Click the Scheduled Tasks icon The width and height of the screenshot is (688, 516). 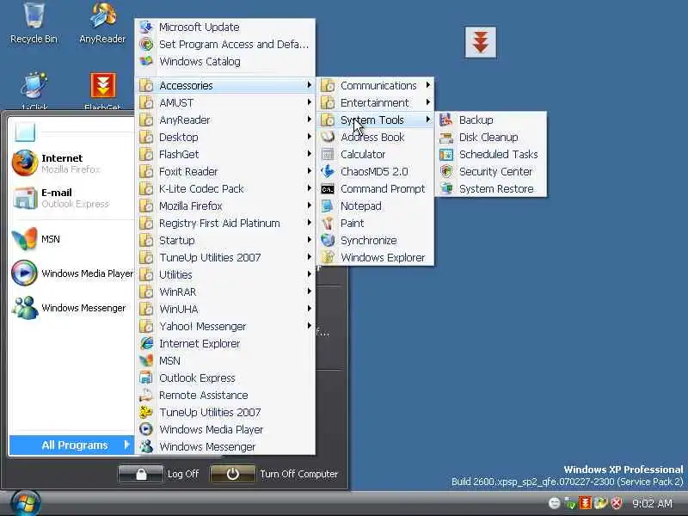(446, 155)
